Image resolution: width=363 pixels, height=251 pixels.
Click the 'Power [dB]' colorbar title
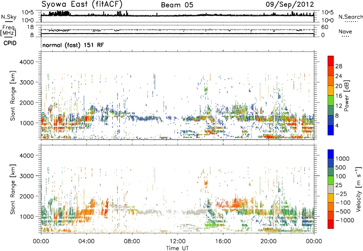click(346, 96)
